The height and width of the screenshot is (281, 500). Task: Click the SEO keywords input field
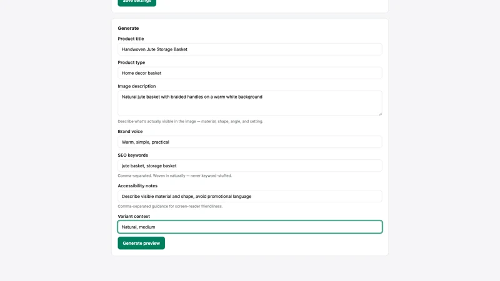[x=249, y=165]
